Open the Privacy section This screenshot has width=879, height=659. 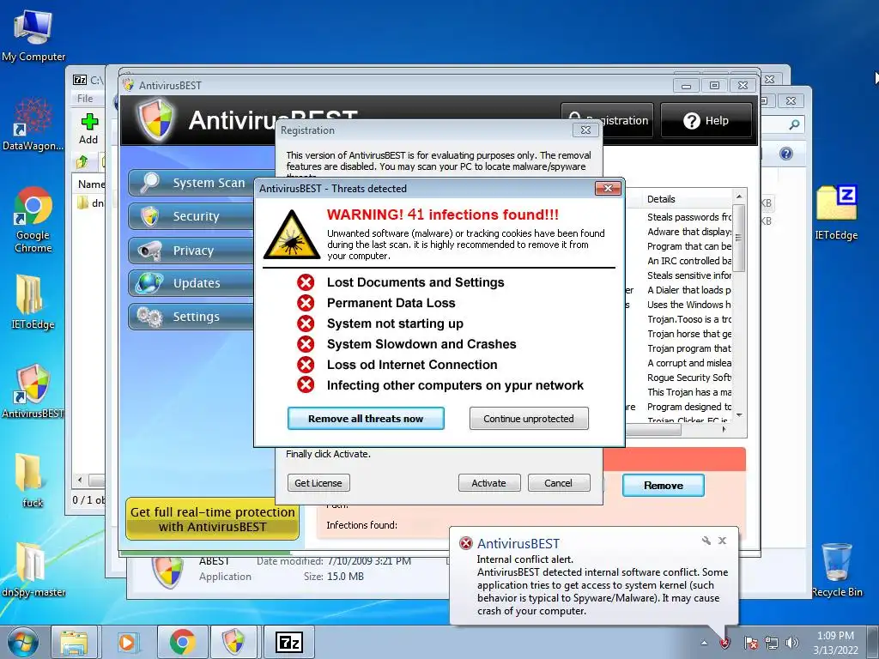pyautogui.click(x=192, y=251)
